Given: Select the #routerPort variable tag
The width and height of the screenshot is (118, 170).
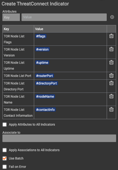Looking at the screenshot, I should click(45, 76).
